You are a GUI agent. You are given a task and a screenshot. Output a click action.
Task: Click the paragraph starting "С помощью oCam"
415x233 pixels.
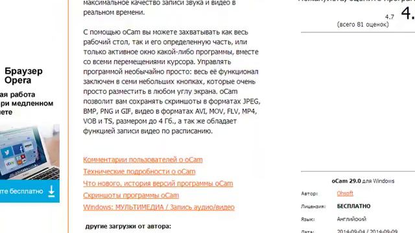172,82
